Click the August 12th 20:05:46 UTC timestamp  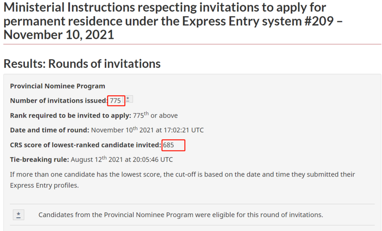tap(122, 159)
